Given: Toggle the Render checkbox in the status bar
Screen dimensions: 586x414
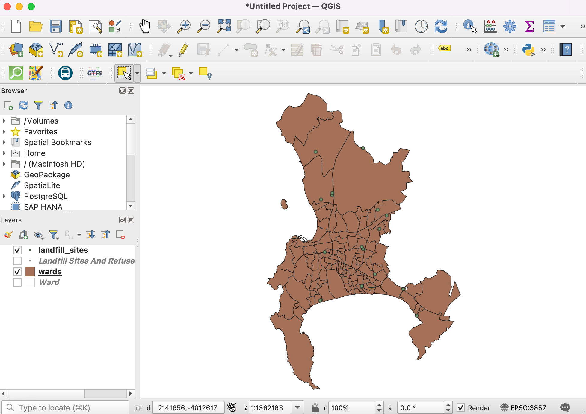Looking at the screenshot, I should coord(461,407).
